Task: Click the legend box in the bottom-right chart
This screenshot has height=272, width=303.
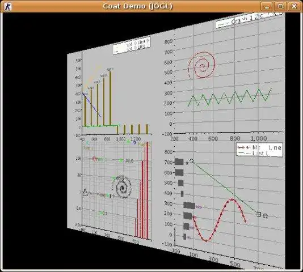Action: 259,150
